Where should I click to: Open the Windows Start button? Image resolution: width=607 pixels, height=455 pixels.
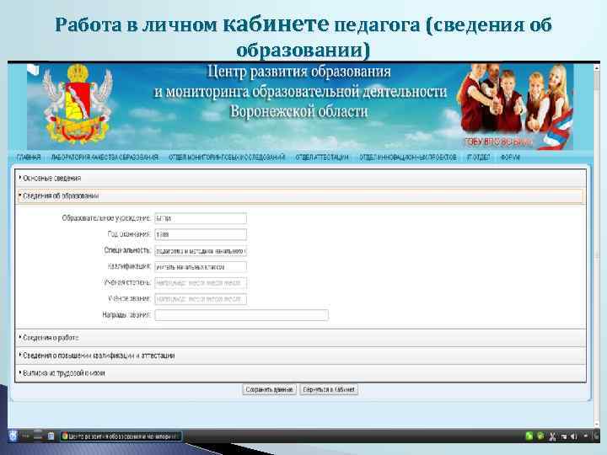[x=13, y=436]
